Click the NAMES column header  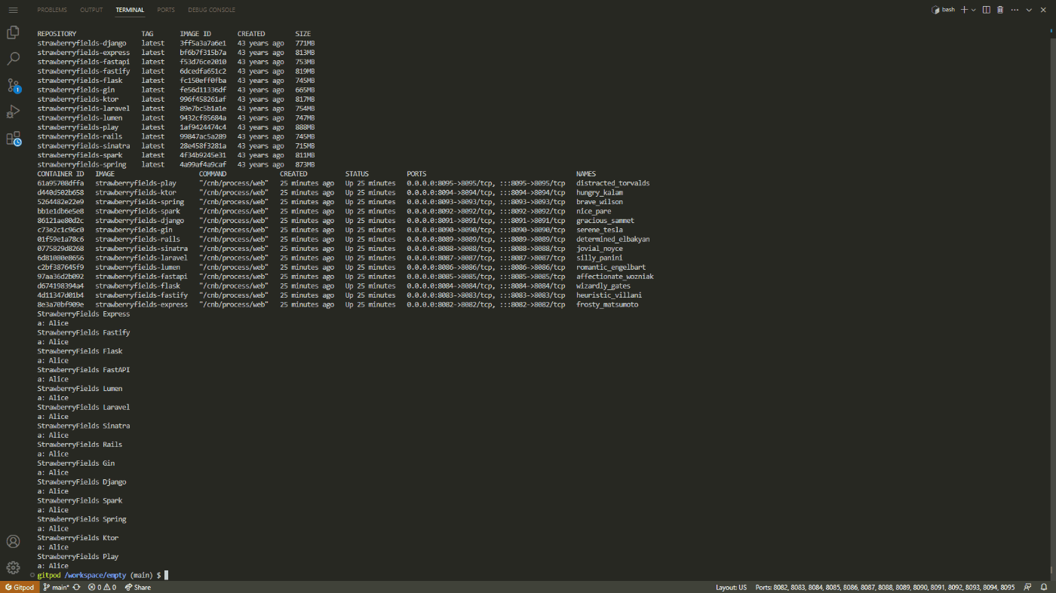pyautogui.click(x=586, y=174)
